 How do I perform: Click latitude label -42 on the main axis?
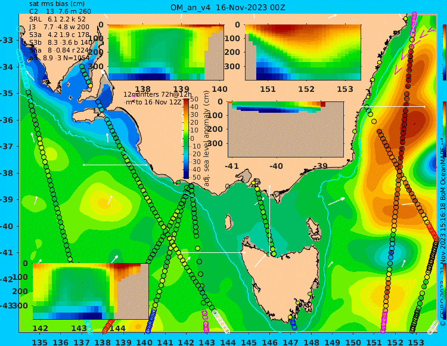click(x=7, y=279)
